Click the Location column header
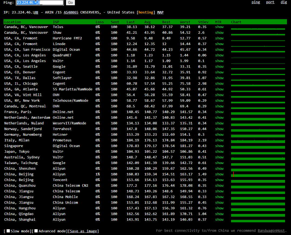The image size is (291, 235). [x=13, y=22]
